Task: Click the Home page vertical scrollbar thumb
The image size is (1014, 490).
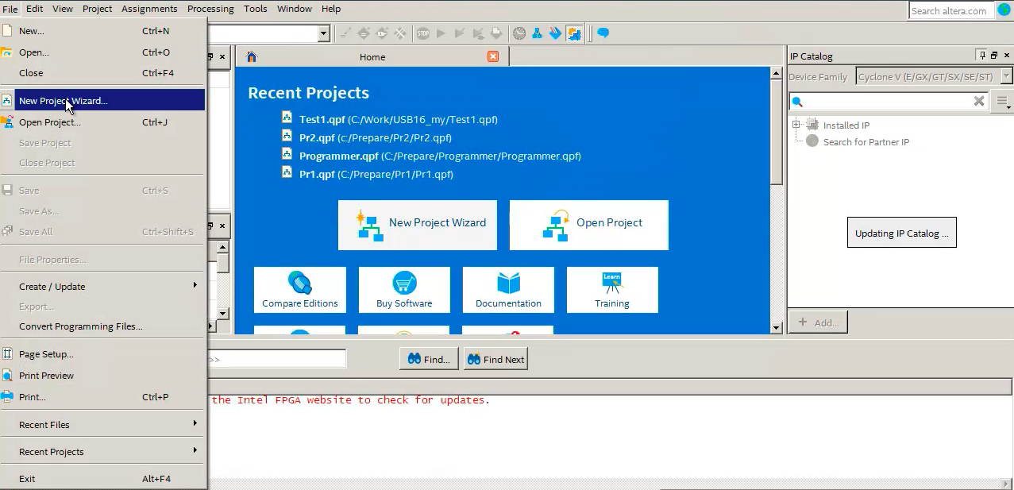Action: point(776,132)
